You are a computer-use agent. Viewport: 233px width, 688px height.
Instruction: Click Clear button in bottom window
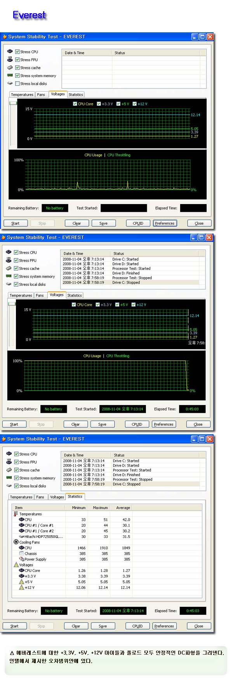tap(76, 626)
